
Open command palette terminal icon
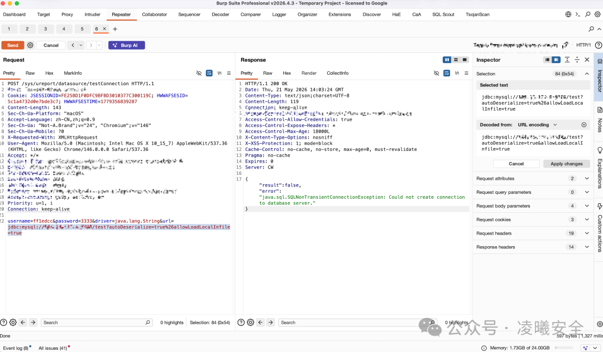[578, 14]
